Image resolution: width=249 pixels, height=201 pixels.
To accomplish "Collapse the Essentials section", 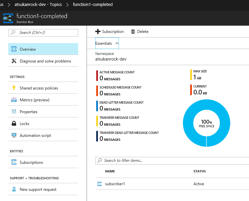I will tap(107, 43).
